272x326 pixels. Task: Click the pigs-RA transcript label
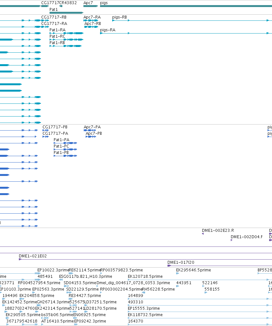pos(108,30)
